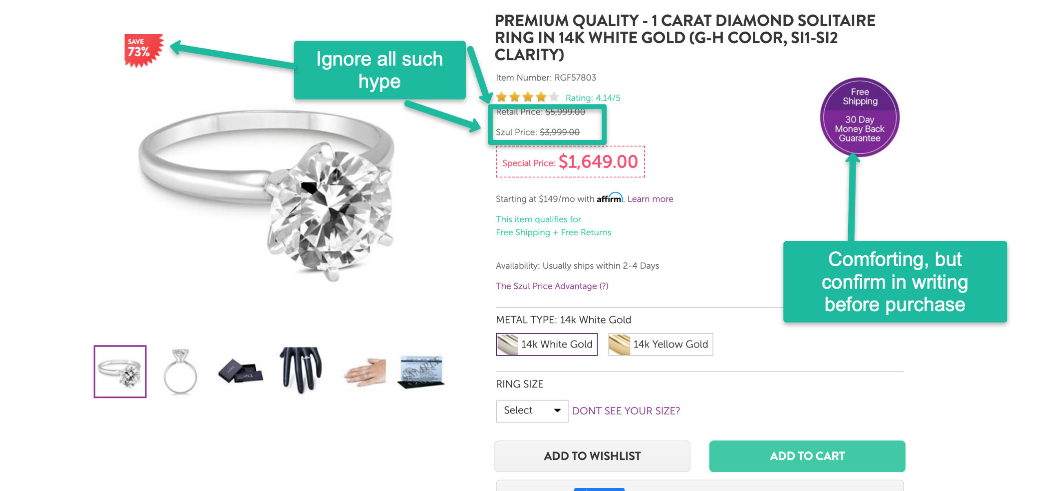Click the Affirm logo
Viewport: 1044px width, 491px height.
609,199
